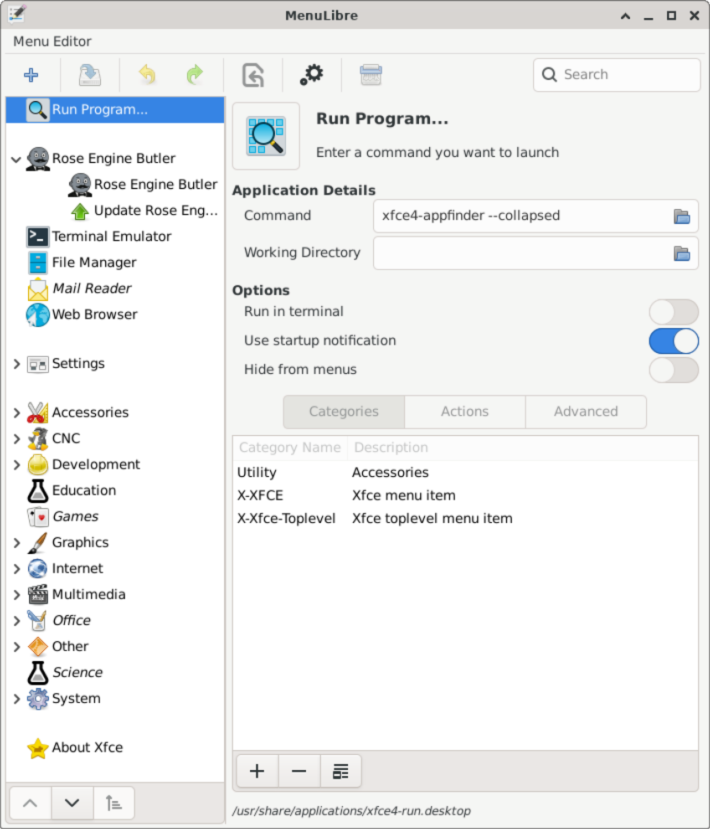Screen dimensions: 710x829
Task: Select the Science category
Action: 115,673
